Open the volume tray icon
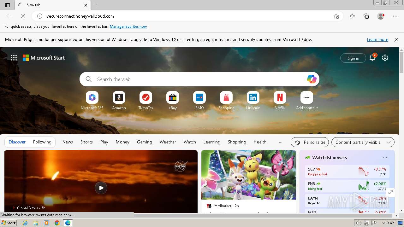This screenshot has height=227, width=404. pyautogui.click(x=359, y=223)
